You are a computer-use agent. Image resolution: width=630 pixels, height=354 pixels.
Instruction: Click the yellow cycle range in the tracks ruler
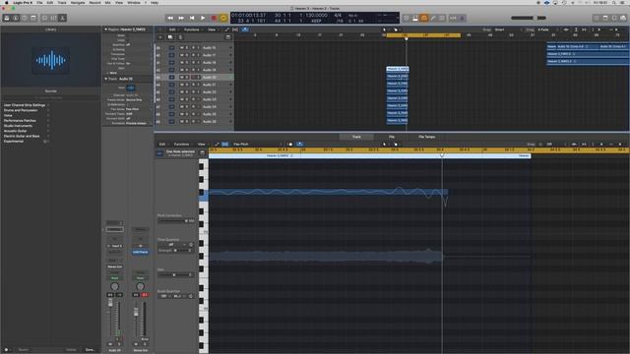423,35
